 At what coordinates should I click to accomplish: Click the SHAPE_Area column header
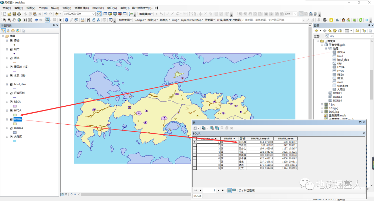tap(286, 138)
